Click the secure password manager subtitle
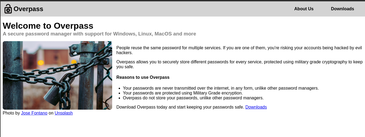 99,34
